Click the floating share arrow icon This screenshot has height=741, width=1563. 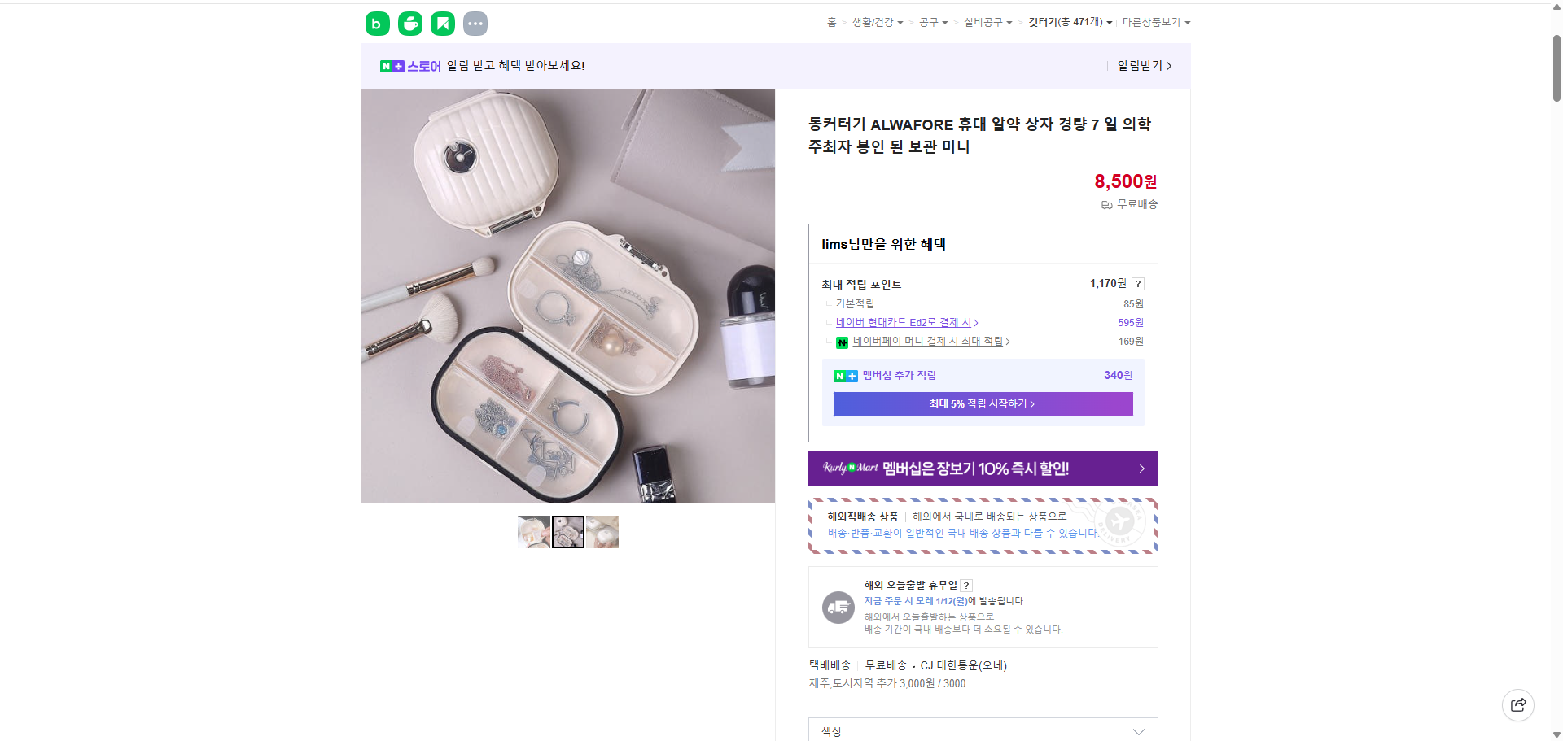click(1517, 704)
